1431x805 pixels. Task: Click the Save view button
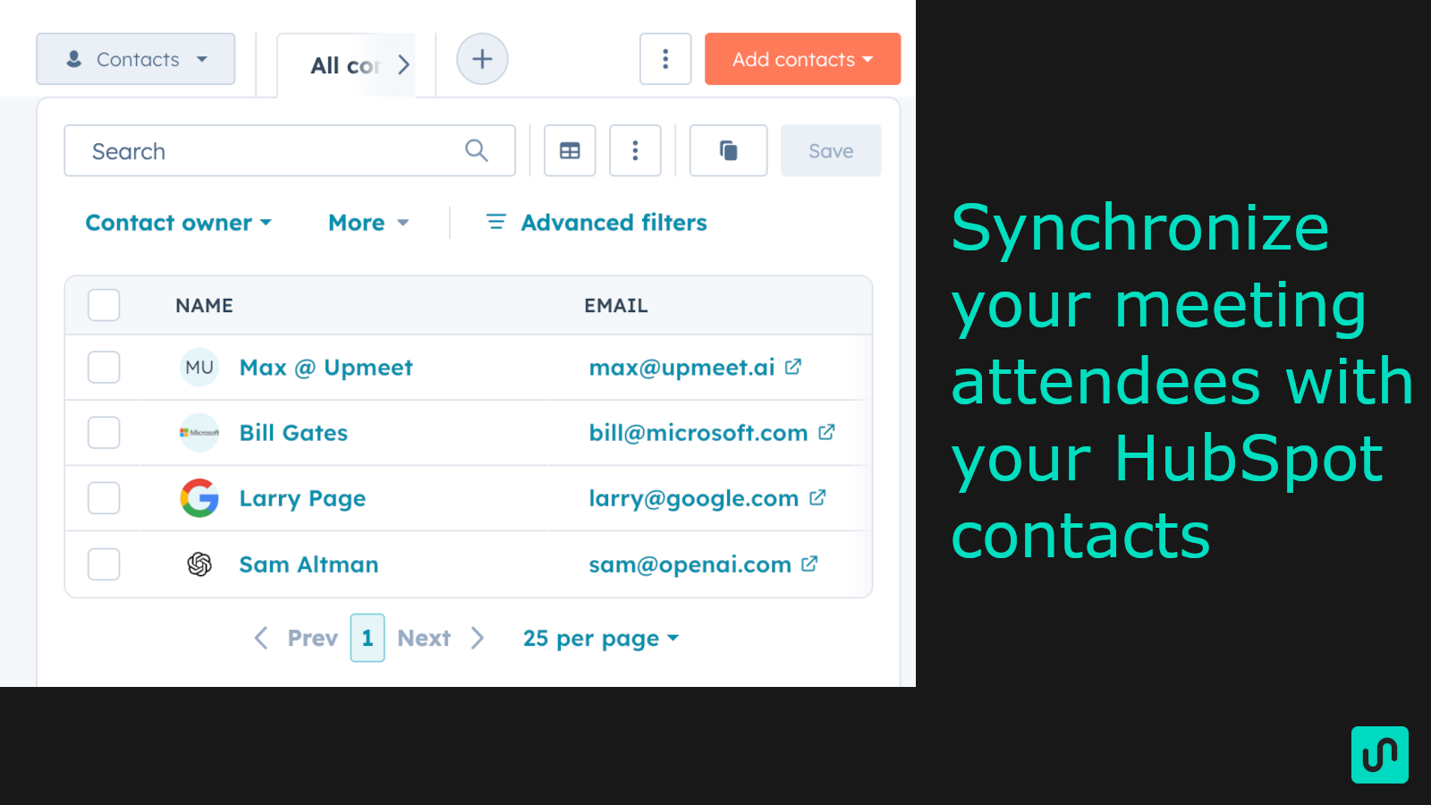click(x=831, y=151)
